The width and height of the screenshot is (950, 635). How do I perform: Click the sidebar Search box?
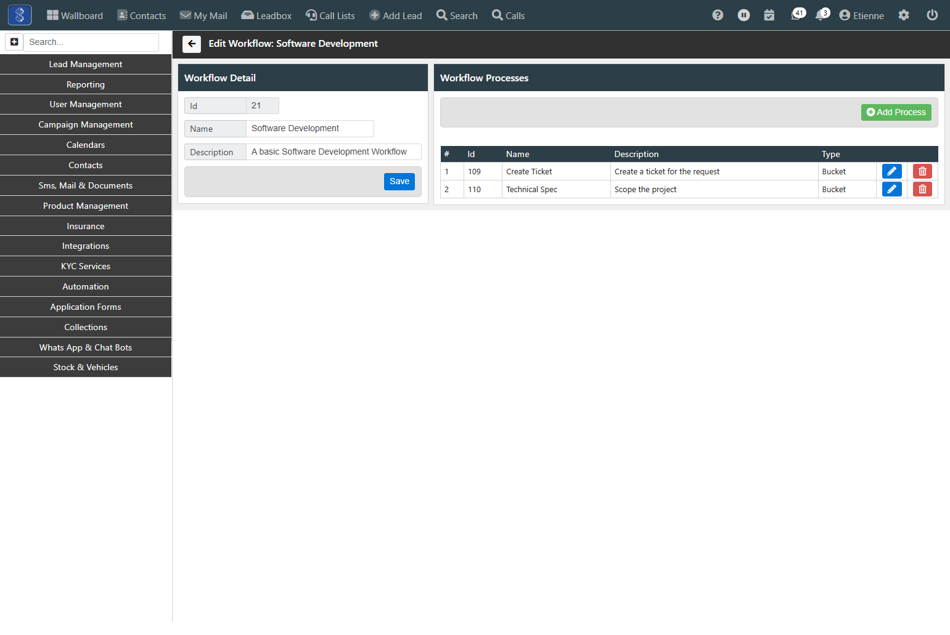[x=91, y=42]
